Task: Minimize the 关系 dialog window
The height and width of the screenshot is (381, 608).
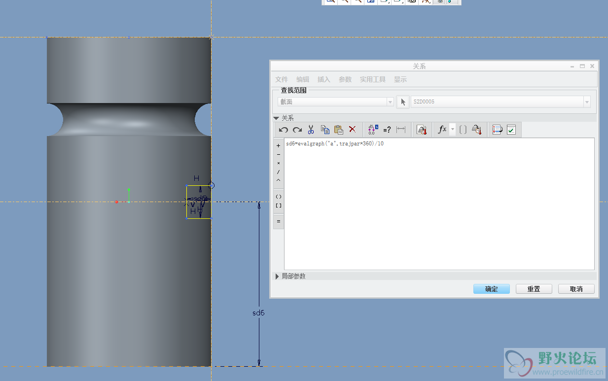Action: coord(572,66)
